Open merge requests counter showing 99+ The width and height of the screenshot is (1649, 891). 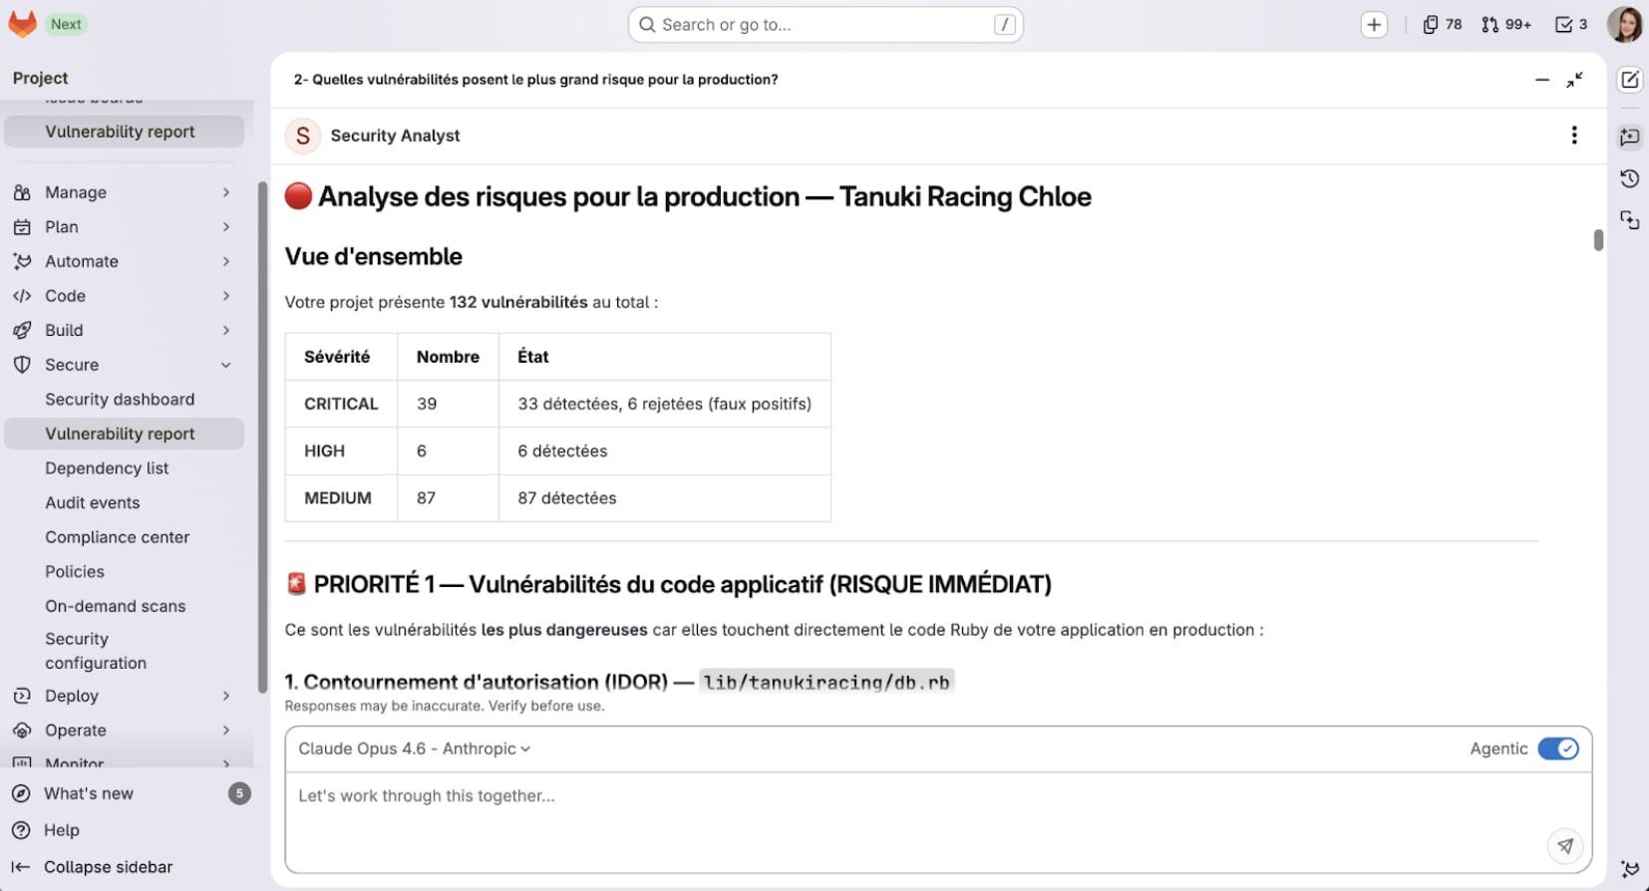click(x=1505, y=25)
